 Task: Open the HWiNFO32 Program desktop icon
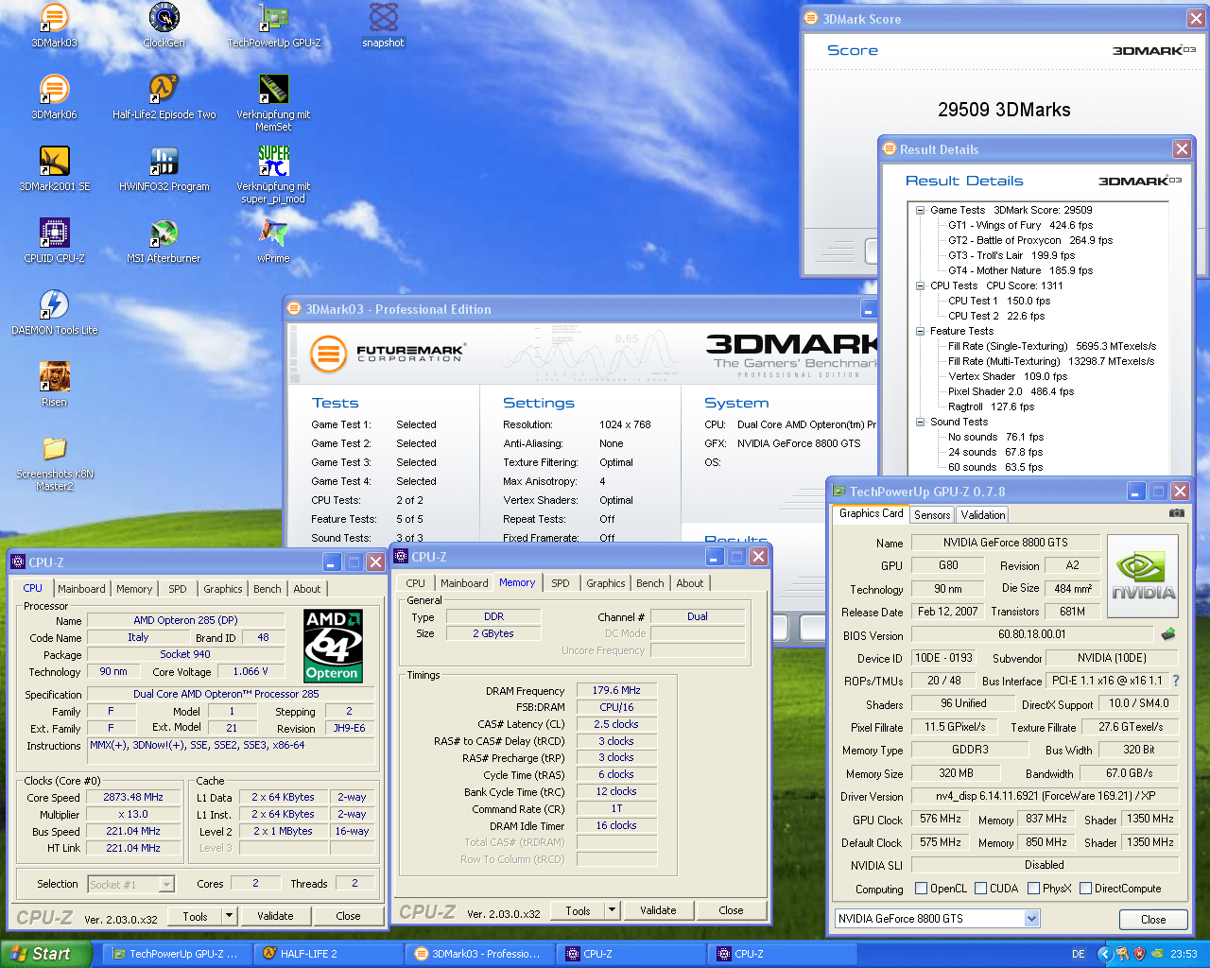click(x=164, y=162)
